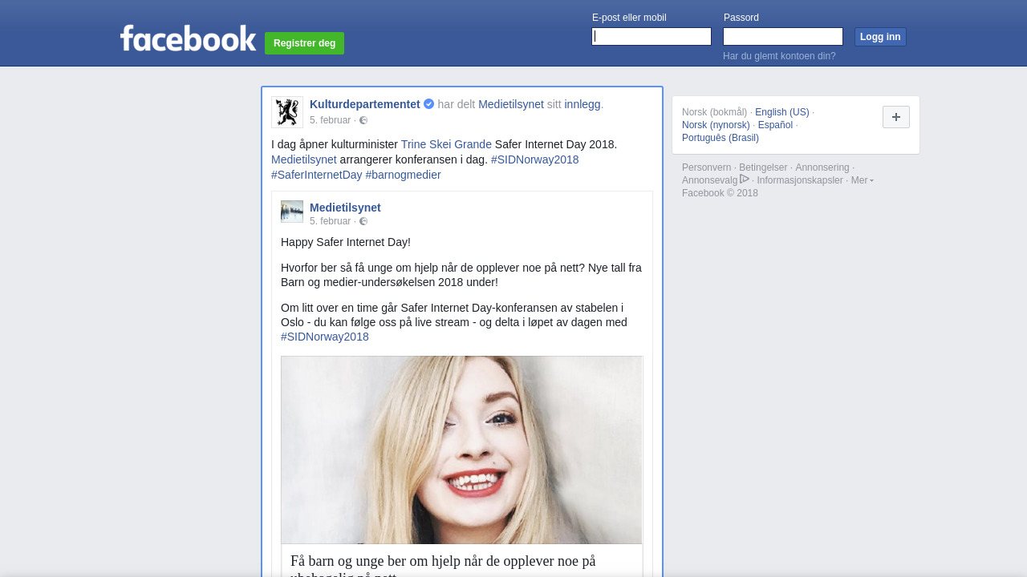Image resolution: width=1027 pixels, height=577 pixels.
Task: Switch language to Español
Action: [x=775, y=125]
